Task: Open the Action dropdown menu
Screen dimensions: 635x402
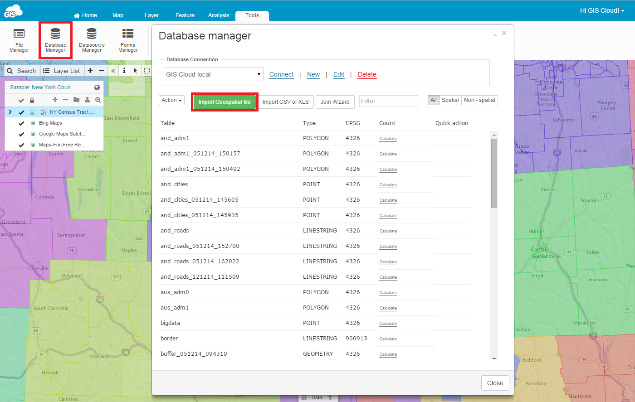Action: (x=172, y=100)
